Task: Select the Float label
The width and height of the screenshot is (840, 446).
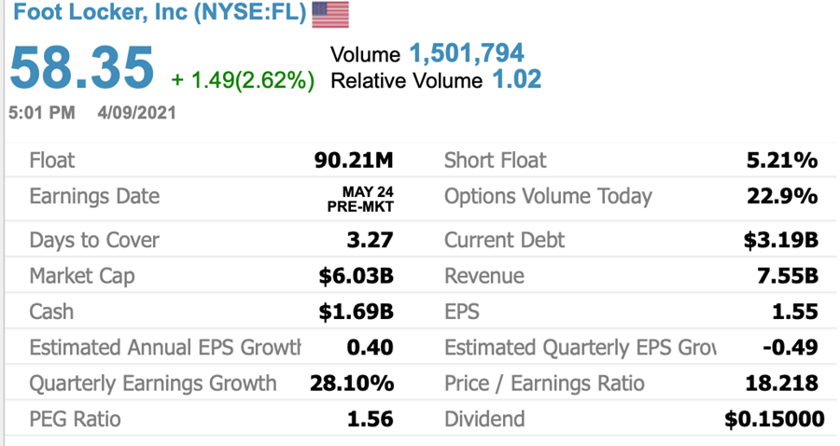Action: [x=52, y=160]
